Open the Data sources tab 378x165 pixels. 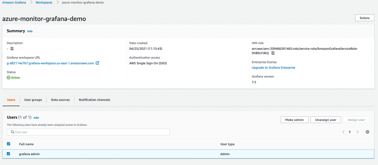click(x=60, y=100)
